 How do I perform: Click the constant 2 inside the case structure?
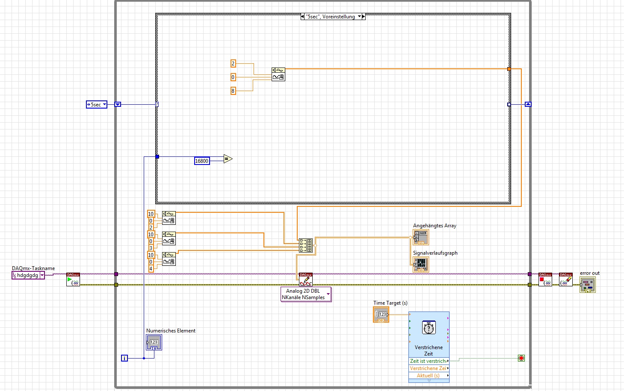[x=233, y=63]
